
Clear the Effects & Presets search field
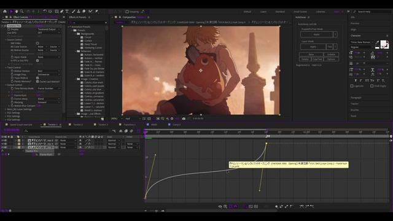tap(106, 23)
